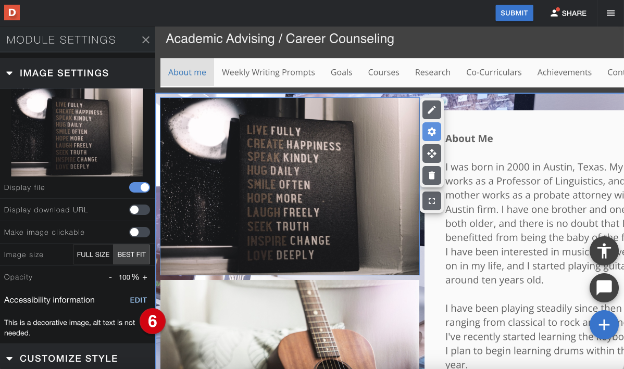
Task: Open the Achievements tab
Action: point(564,72)
